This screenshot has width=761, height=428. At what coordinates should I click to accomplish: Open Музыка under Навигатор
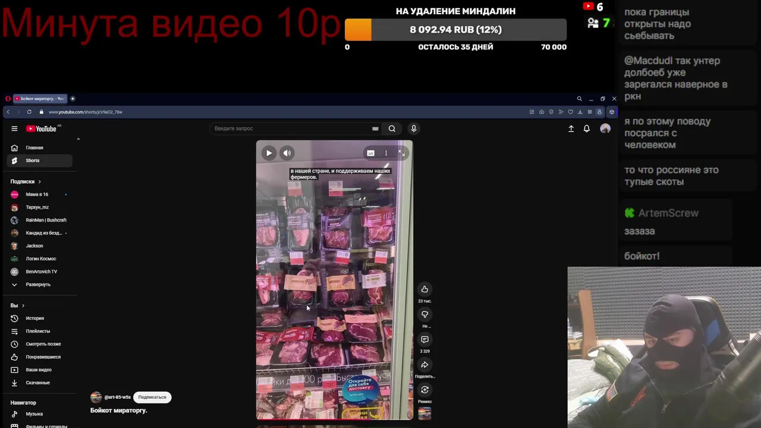tap(40, 414)
